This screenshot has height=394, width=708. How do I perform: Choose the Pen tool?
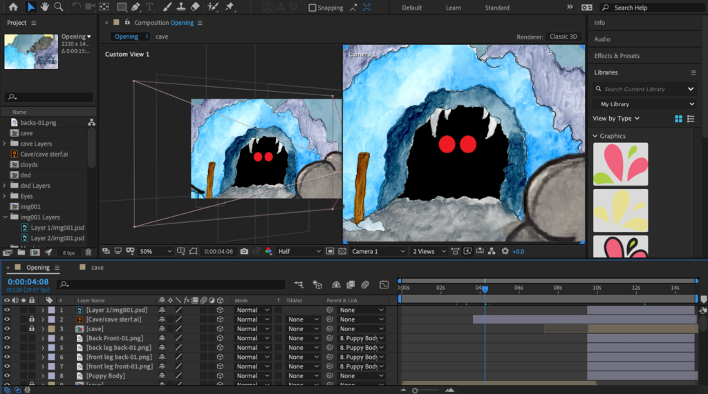coord(137,7)
